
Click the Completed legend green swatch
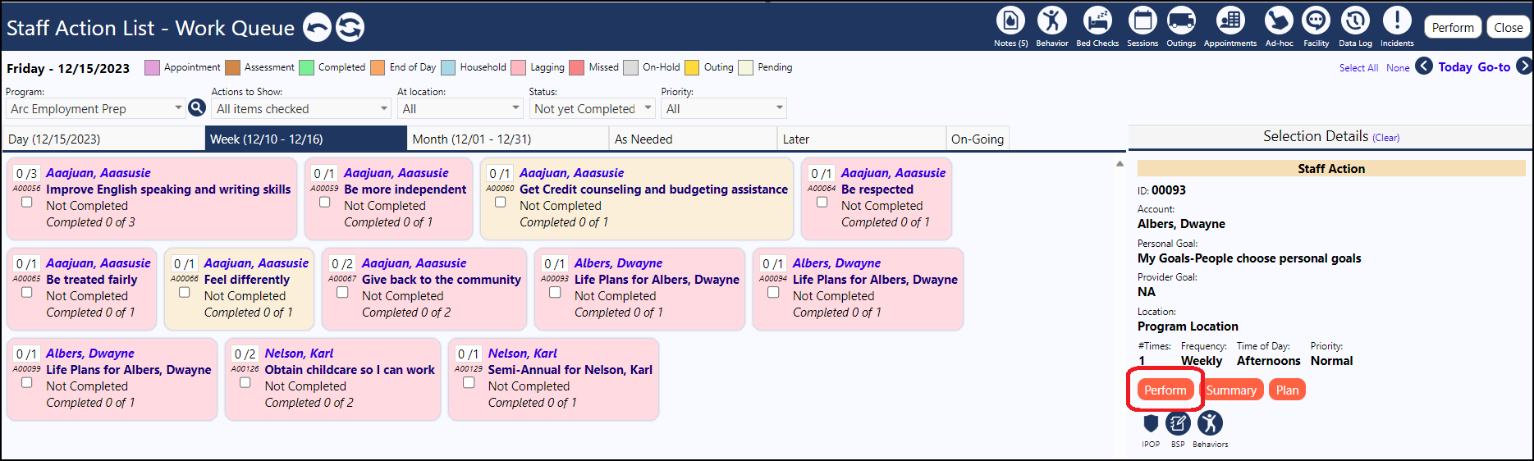(x=306, y=67)
